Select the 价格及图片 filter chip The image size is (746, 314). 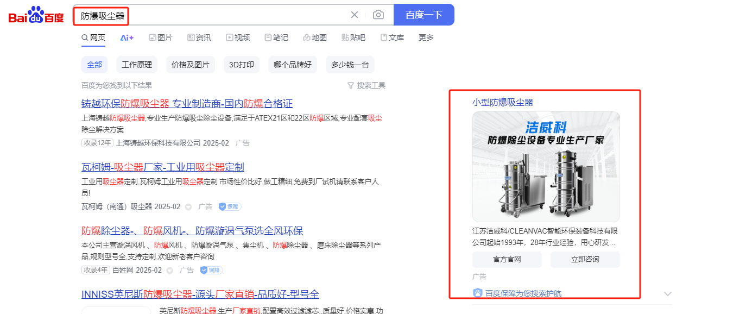191,65
